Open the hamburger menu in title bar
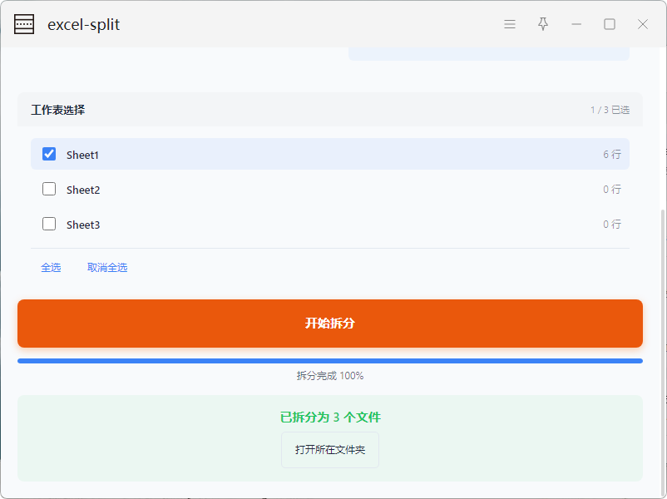This screenshot has width=667, height=499. [510, 24]
